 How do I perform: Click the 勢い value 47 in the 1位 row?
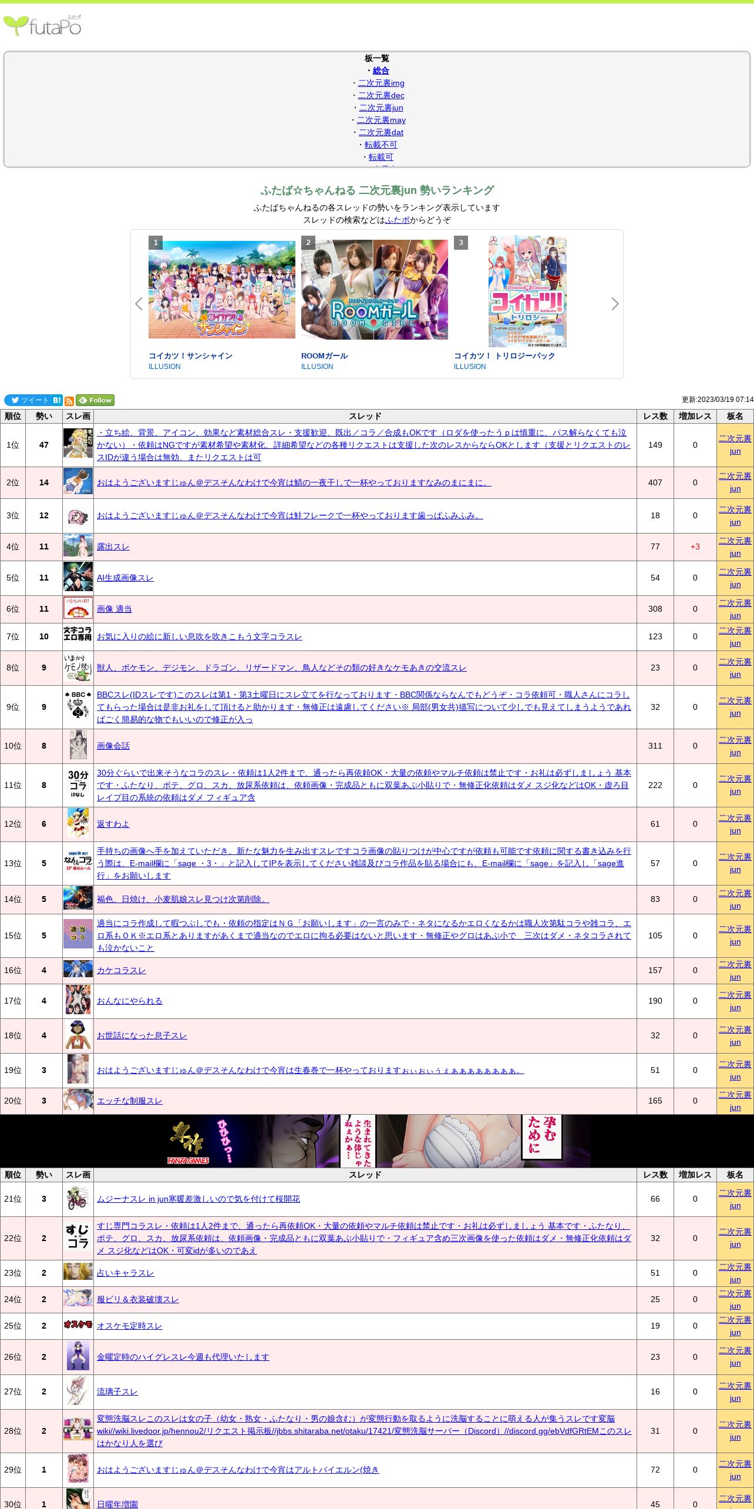[44, 445]
